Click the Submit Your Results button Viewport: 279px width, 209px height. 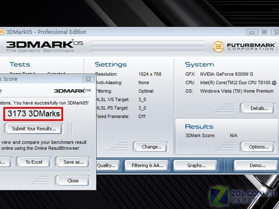pyautogui.click(x=34, y=129)
